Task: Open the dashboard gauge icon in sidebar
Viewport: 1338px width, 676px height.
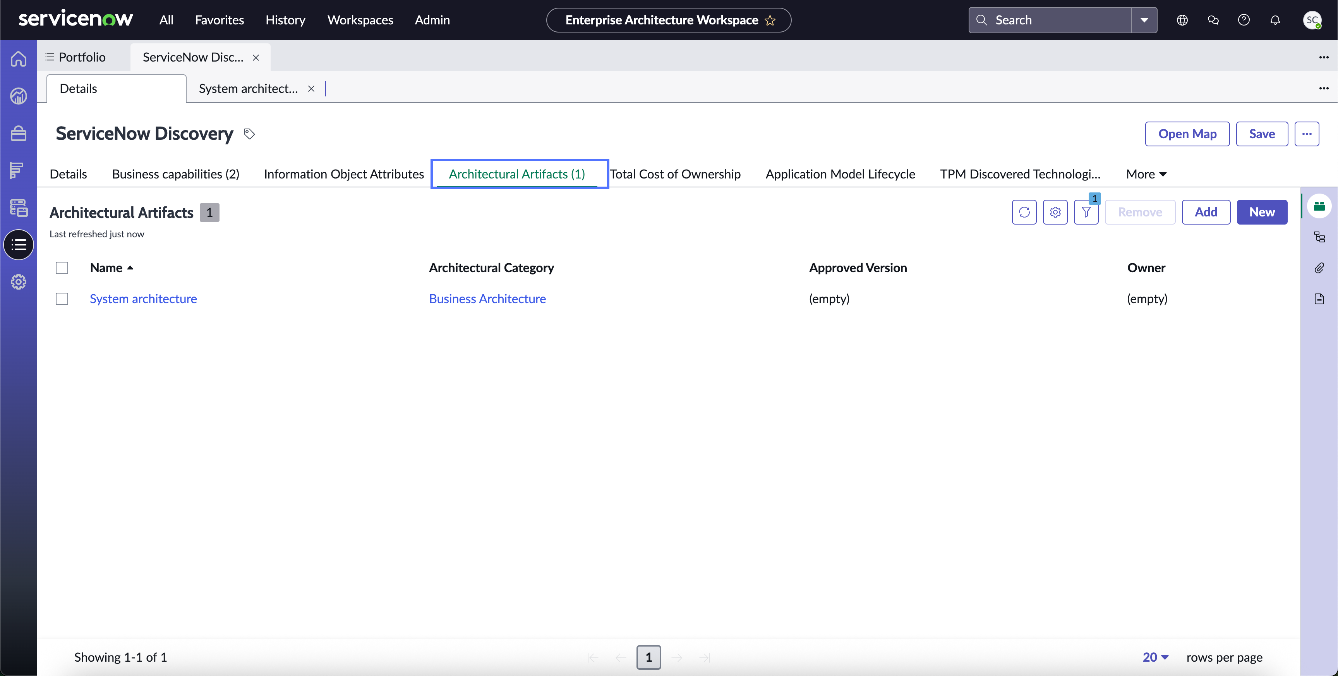Action: [19, 96]
